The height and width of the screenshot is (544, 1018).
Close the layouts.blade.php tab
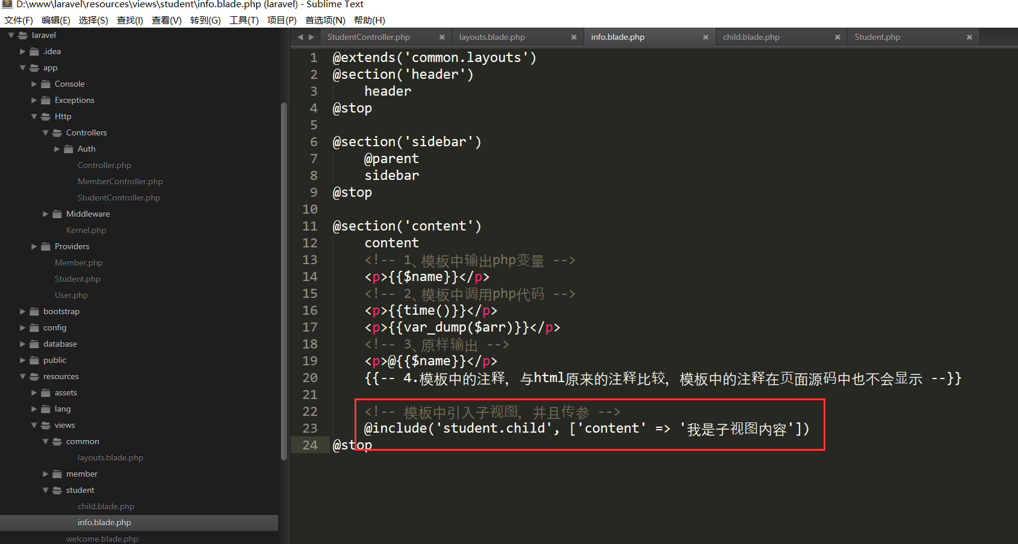(x=574, y=37)
